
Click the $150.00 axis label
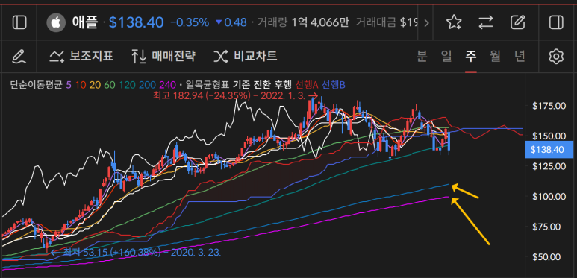coord(549,136)
